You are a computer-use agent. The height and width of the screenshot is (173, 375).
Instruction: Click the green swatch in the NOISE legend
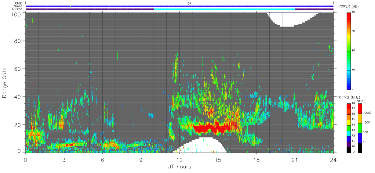(x=360, y=128)
